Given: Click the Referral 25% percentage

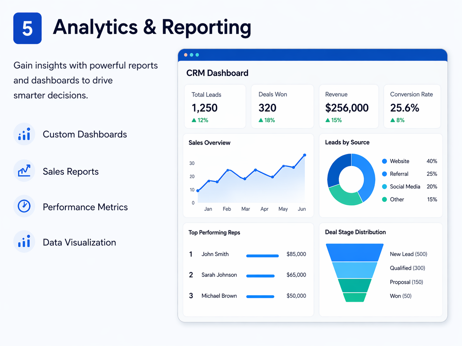Looking at the screenshot, I should click(x=432, y=174).
